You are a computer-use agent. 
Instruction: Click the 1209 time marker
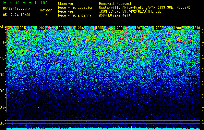click(177, 28)
